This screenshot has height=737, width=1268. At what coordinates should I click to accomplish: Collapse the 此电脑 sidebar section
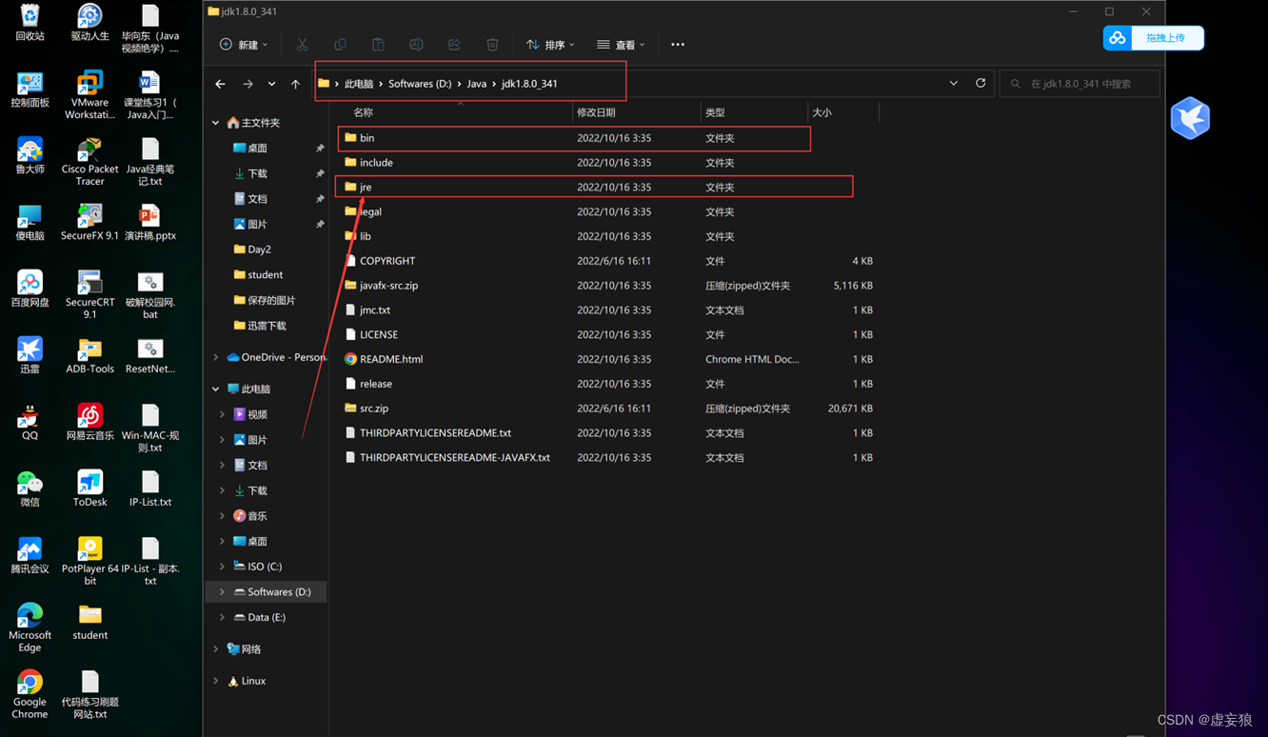pyautogui.click(x=214, y=388)
